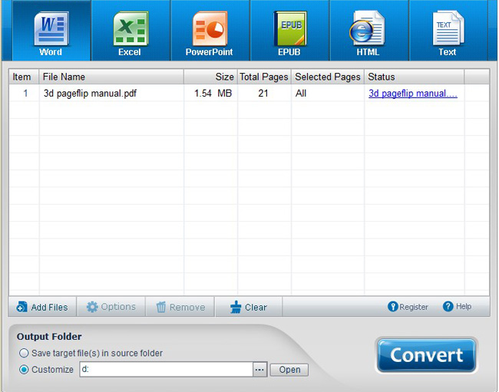Click the Open folder button

click(x=289, y=370)
